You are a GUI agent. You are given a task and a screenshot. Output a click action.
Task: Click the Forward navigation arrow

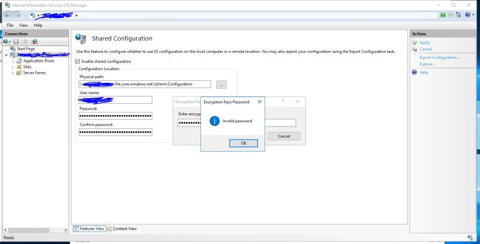pyautogui.click(x=18, y=15)
